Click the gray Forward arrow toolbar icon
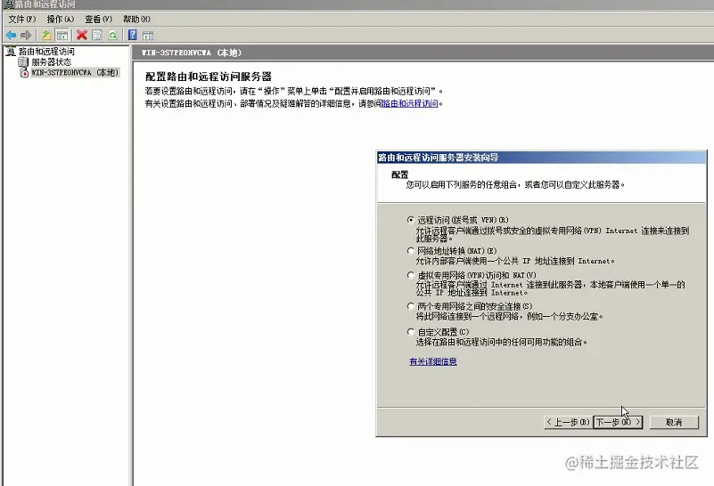 coord(26,35)
